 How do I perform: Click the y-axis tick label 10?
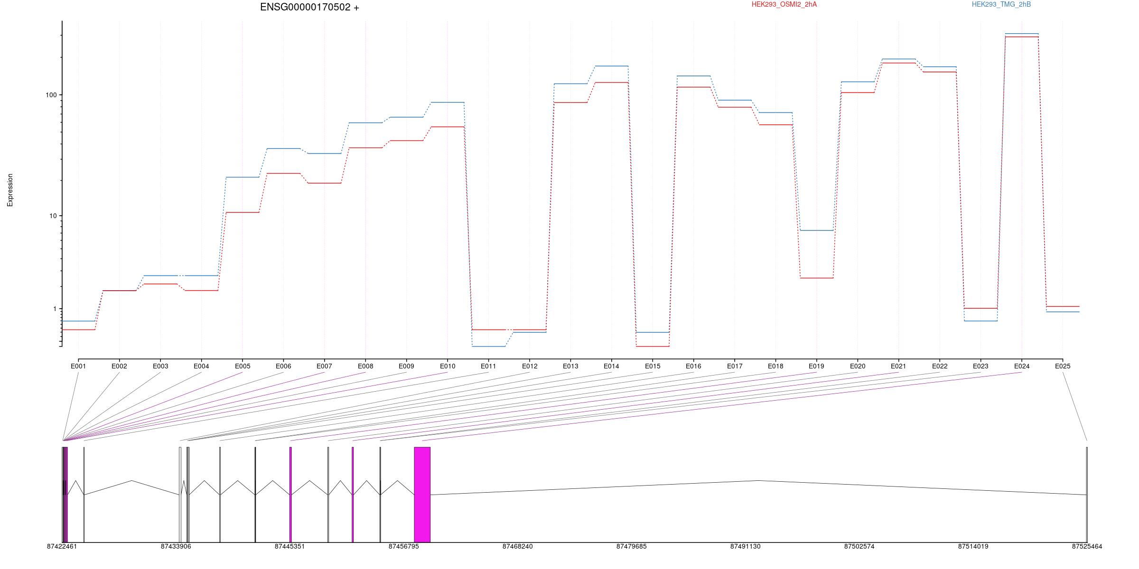coord(53,216)
